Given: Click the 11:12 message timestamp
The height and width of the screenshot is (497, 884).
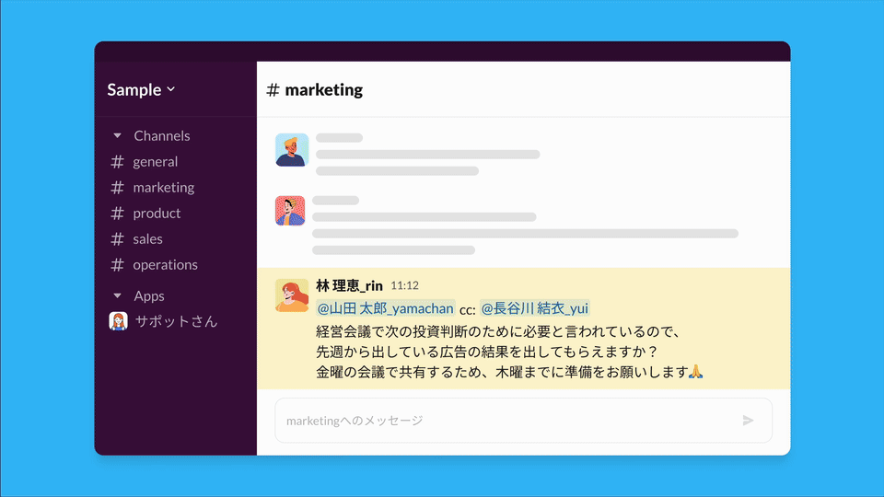Looking at the screenshot, I should coord(405,285).
